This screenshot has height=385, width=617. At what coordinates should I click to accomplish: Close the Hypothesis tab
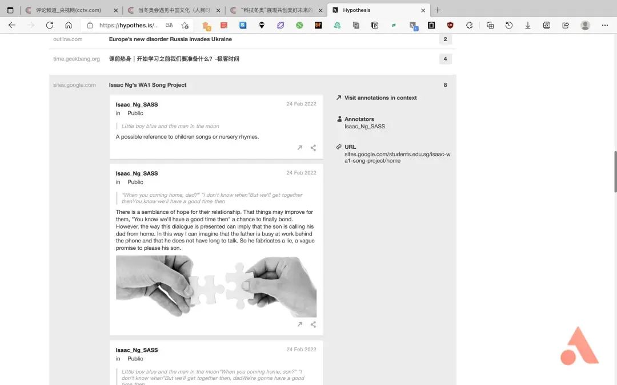coord(423,11)
